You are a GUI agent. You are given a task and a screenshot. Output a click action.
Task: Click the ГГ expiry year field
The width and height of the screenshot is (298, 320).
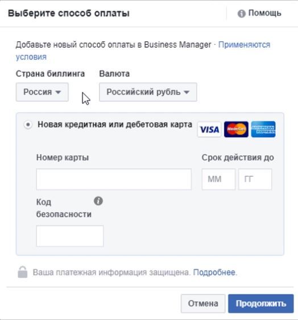pyautogui.click(x=255, y=179)
